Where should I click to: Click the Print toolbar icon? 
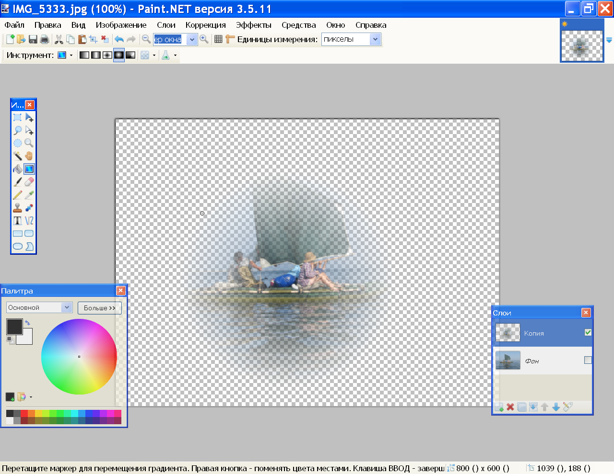click(x=45, y=39)
